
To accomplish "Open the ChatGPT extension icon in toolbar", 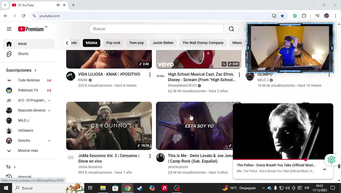I will point(295,16).
